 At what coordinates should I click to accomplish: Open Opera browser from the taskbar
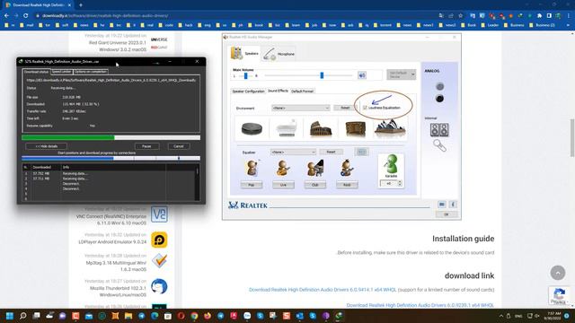click(181, 316)
